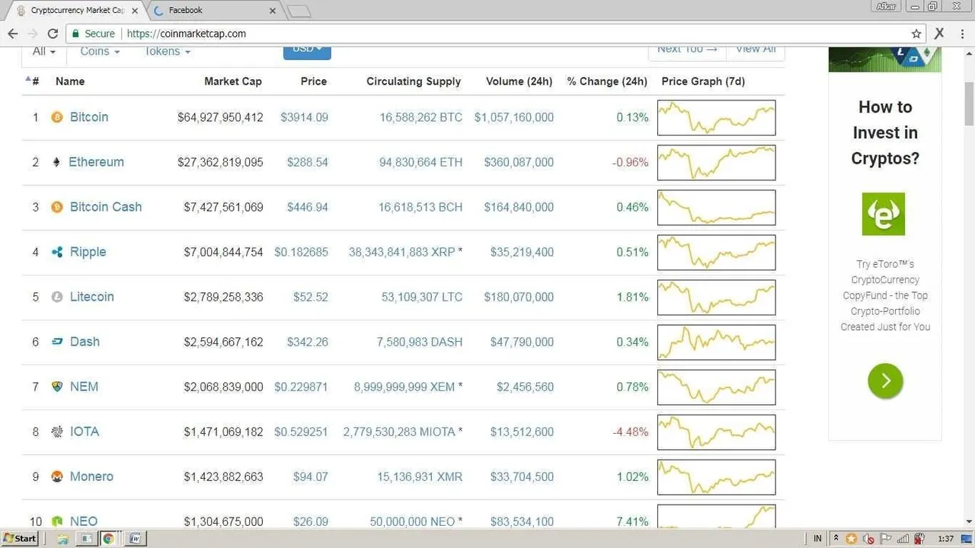Close the Facebook tab
Viewport: 975px width, 548px height.
pos(273,11)
